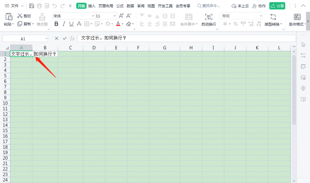Click 未上云 cloud status button
The image size is (310, 183).
coord(240,6)
